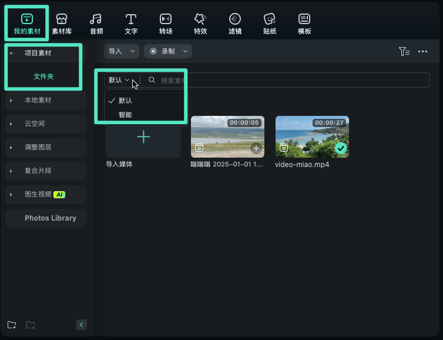Select the 00:00:05 video thumbnail
443x340 pixels.
click(x=228, y=136)
